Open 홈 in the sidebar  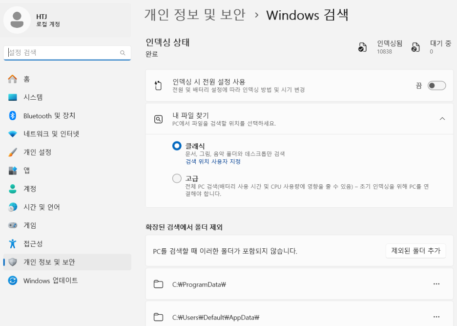[x=67, y=79]
